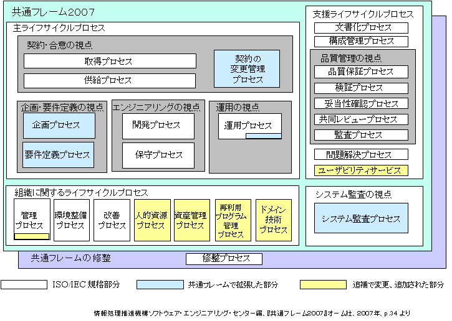Viewport: 452px width, 321px height.
Task: Click the yellow 追補 legend swatch
Action: (322, 284)
